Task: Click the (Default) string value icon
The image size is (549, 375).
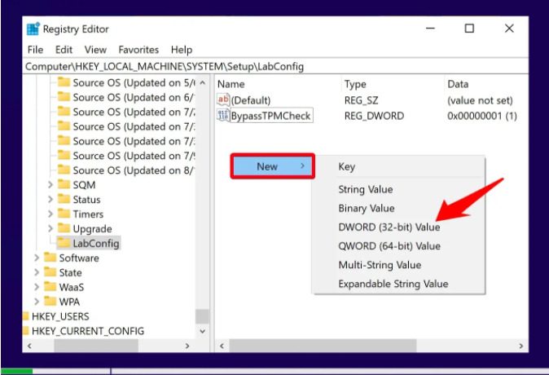Action: (x=223, y=100)
